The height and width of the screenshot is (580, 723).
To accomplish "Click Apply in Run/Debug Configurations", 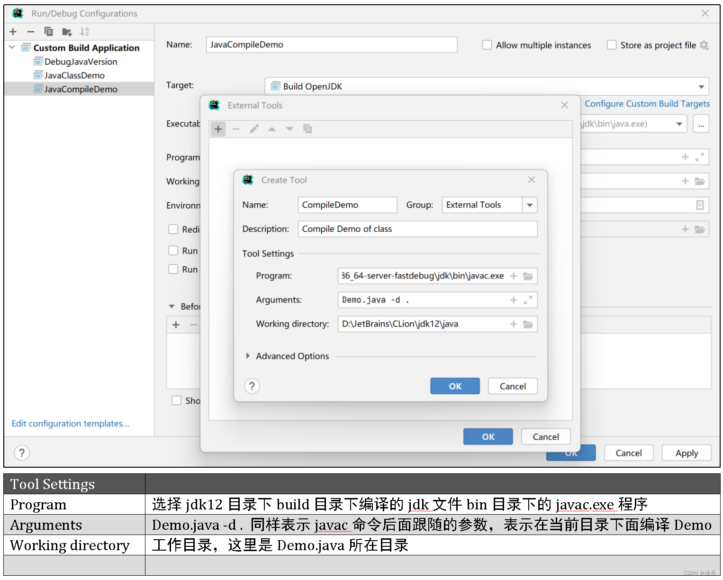I will click(687, 453).
